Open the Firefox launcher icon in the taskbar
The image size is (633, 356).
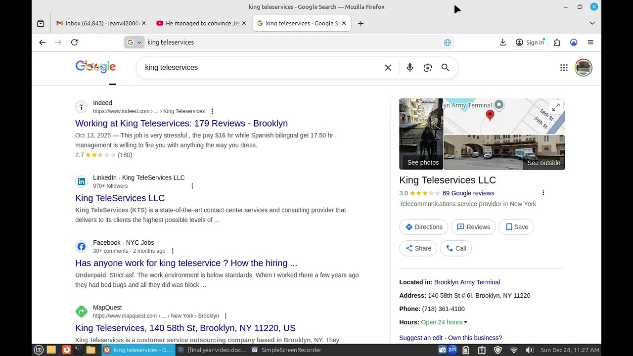tap(66, 350)
